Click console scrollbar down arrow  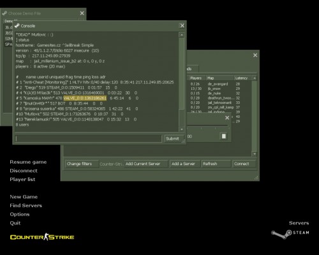click(x=181, y=129)
